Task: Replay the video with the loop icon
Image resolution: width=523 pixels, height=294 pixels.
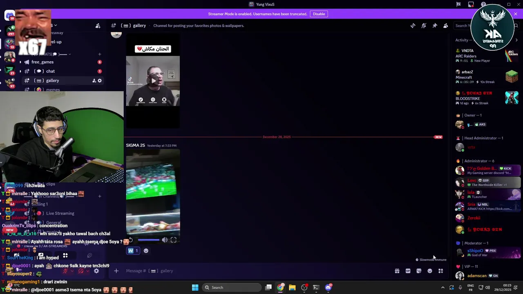Action: pos(130,240)
